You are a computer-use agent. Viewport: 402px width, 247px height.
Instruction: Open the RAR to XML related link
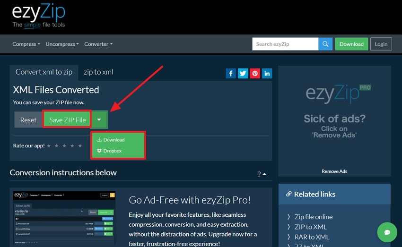(312, 237)
